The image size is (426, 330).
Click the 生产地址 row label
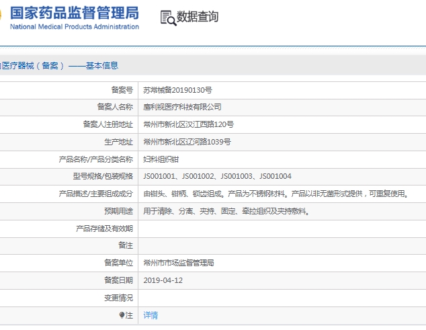point(118,142)
